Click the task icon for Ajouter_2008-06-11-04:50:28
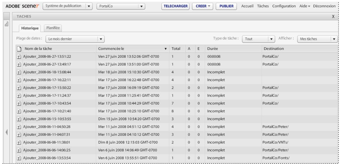This screenshot has height=164, width=340. [19, 127]
